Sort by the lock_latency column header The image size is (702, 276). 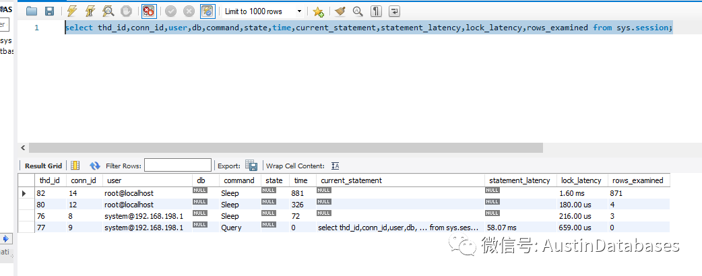pyautogui.click(x=581, y=180)
